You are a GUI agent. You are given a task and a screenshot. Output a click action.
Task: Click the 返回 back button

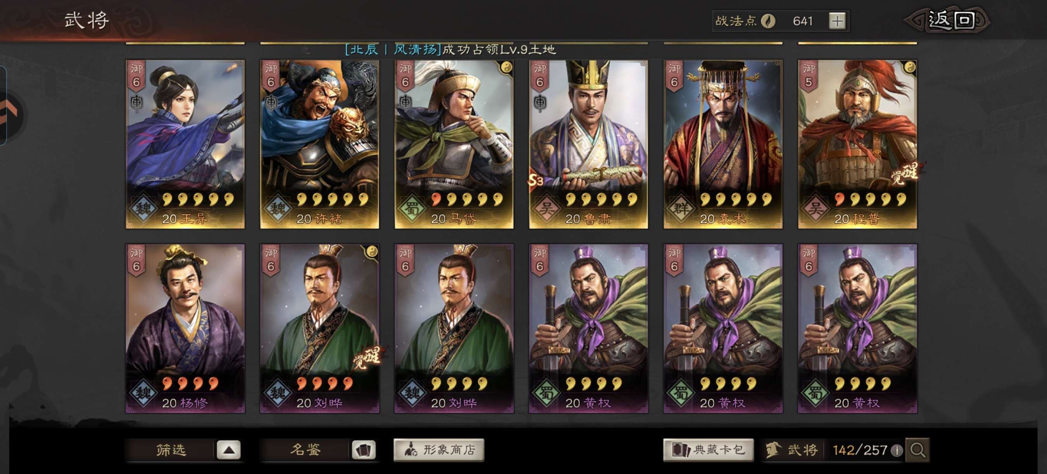947,20
